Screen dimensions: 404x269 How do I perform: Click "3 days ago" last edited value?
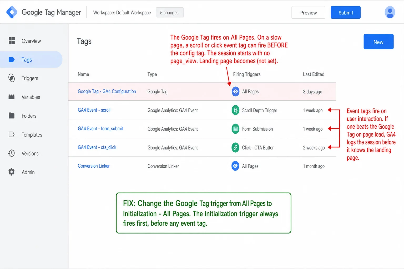312,92
